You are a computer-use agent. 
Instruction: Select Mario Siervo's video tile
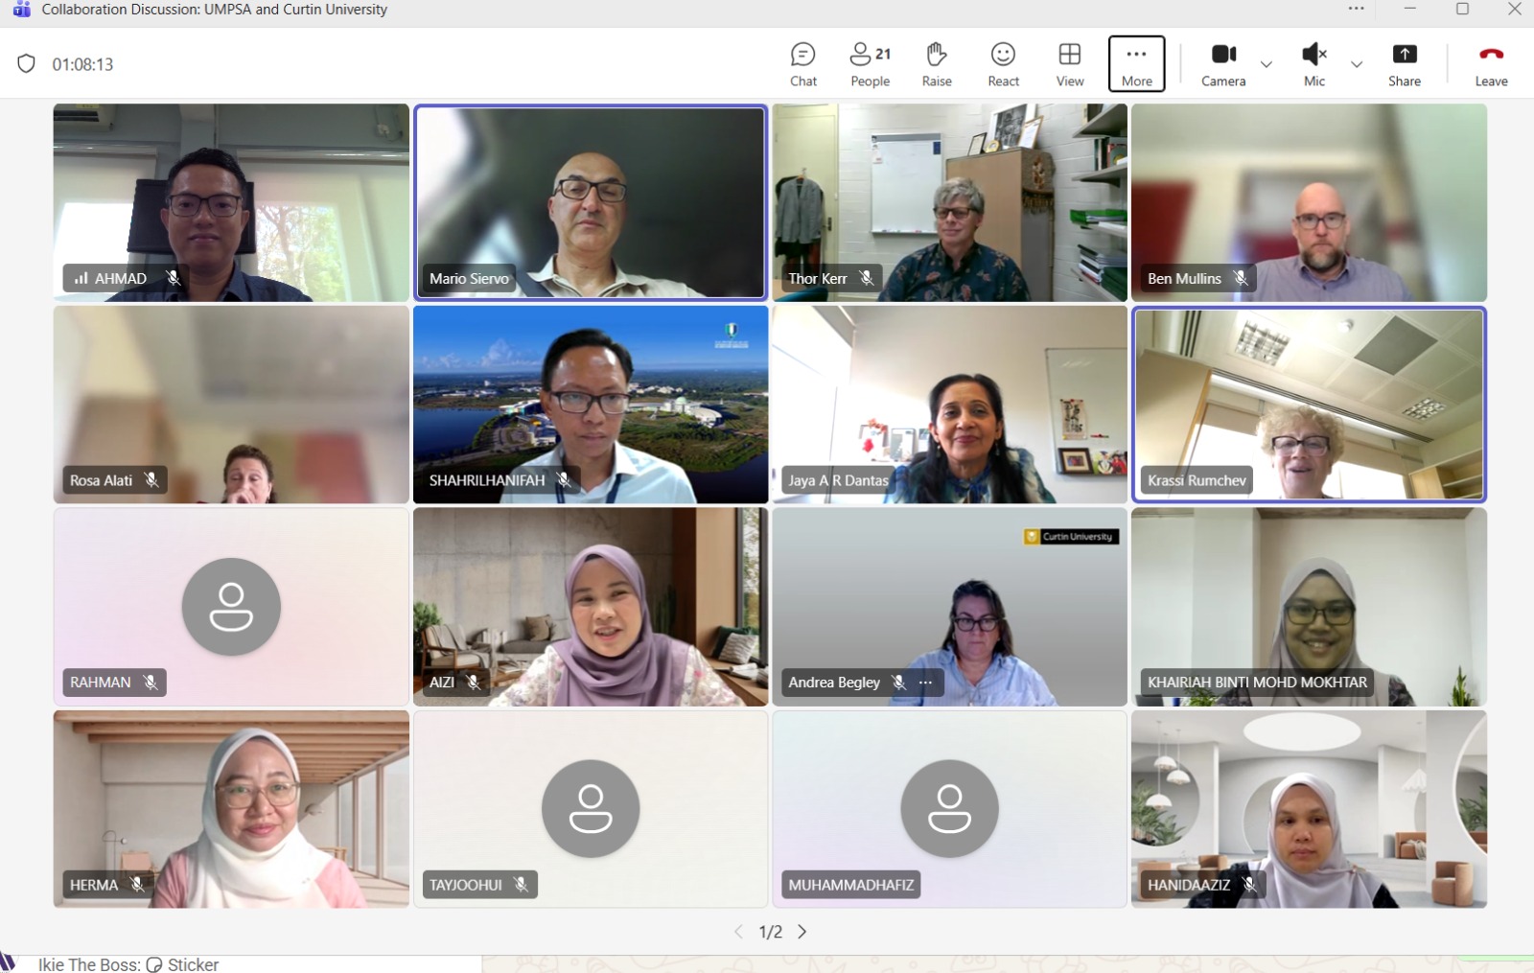click(x=591, y=202)
